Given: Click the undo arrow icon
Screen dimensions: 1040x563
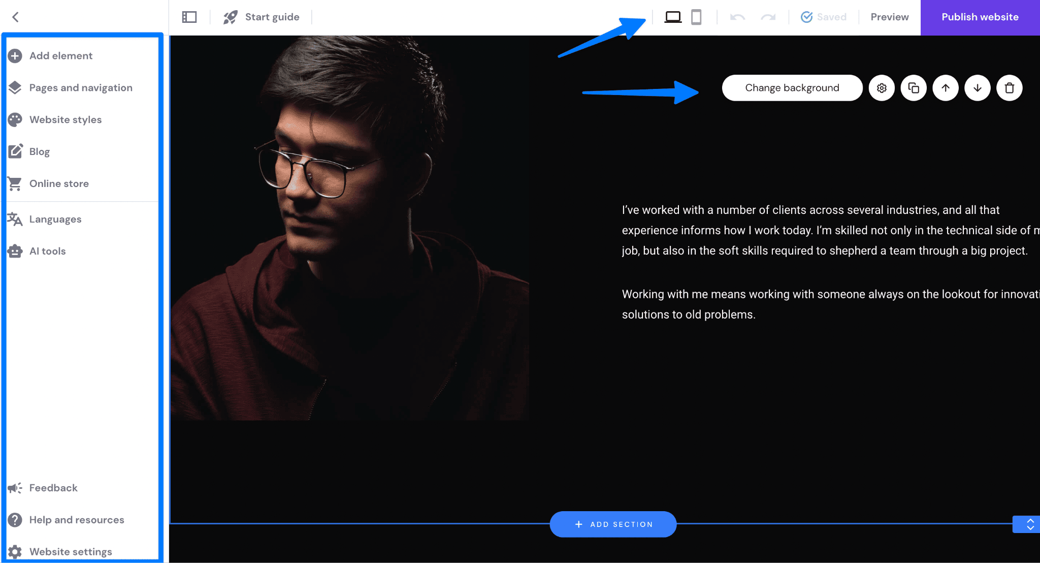Looking at the screenshot, I should [x=737, y=17].
